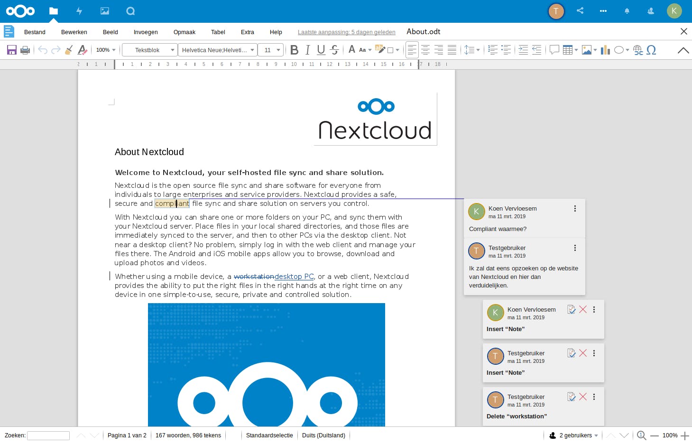
Task: Toggle the numbered list
Action: (493, 50)
